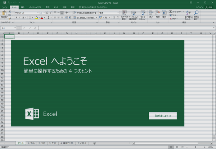Open the ファイル tab
Screen dimensions: 216x149
tap(5, 7)
